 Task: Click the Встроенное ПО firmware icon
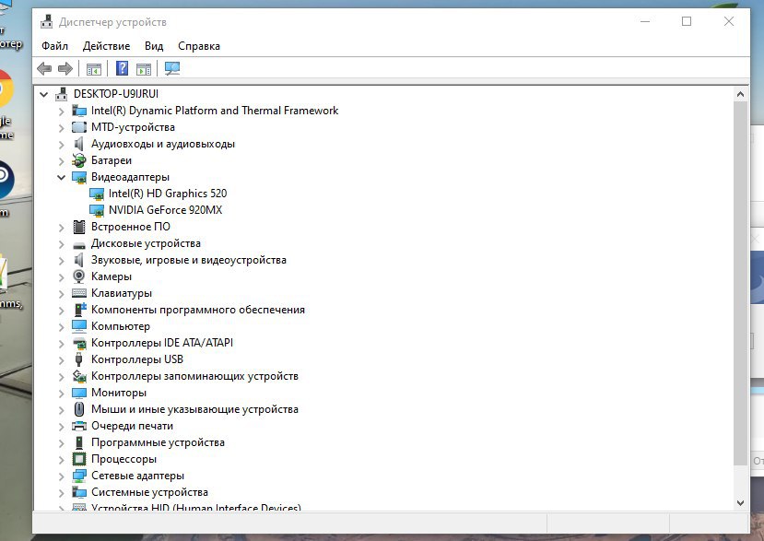click(x=79, y=227)
